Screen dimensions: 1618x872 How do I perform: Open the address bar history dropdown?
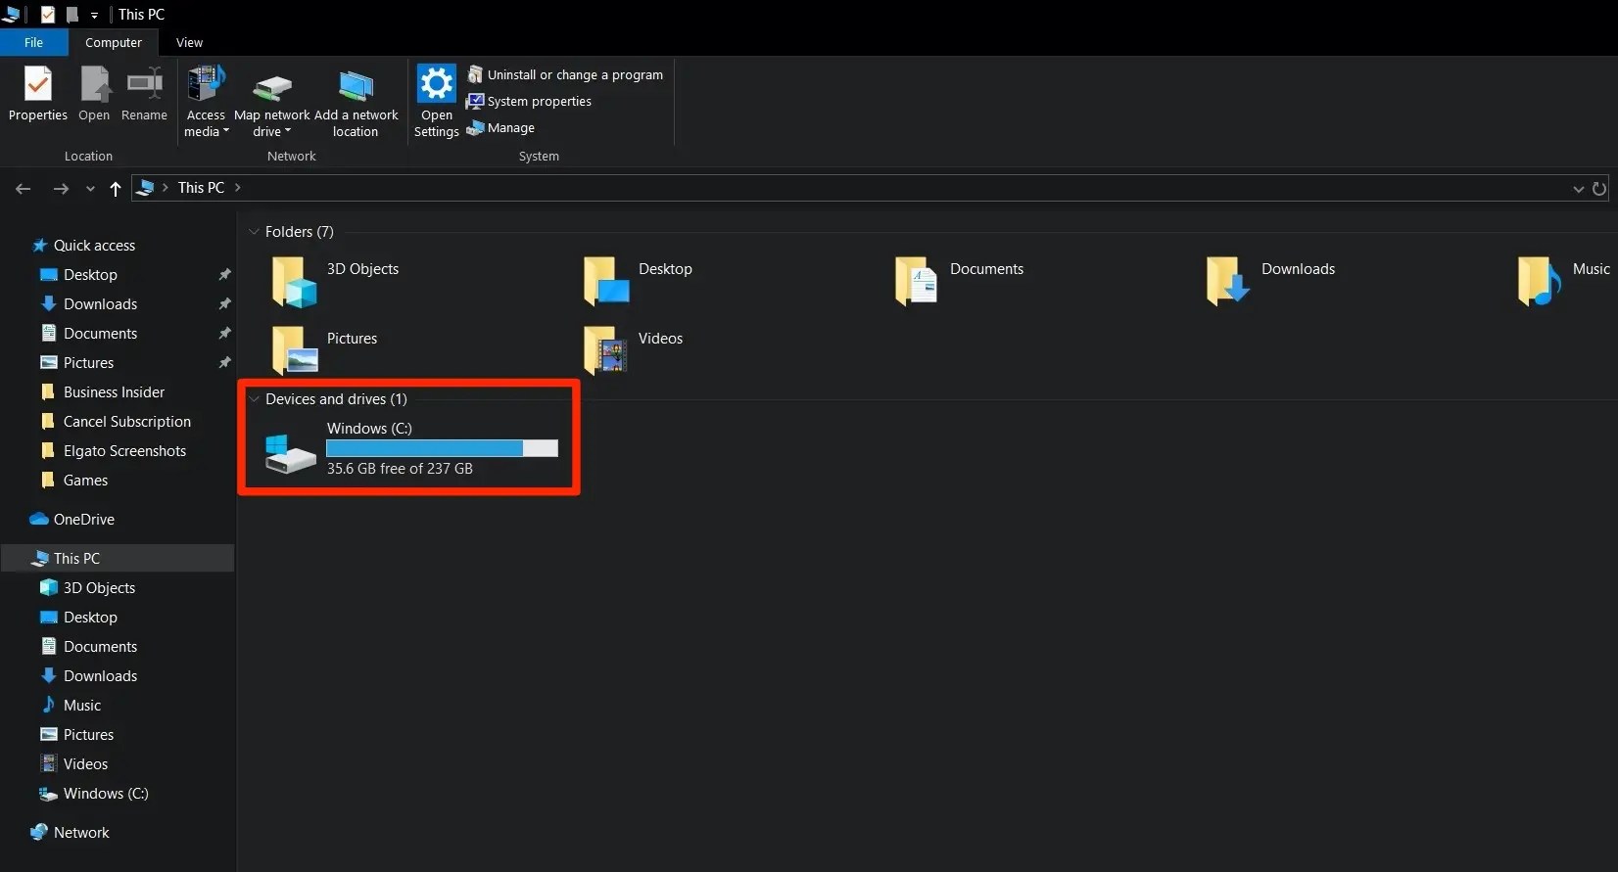1578,188
